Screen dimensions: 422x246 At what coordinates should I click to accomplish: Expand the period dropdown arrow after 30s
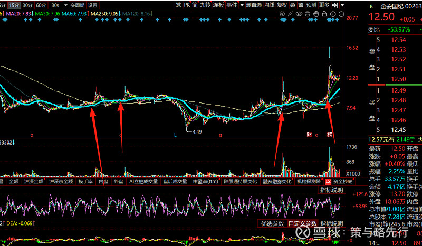(65, 5)
